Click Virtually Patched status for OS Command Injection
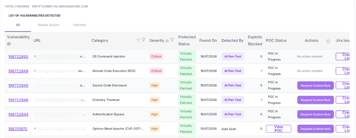 [187, 56]
